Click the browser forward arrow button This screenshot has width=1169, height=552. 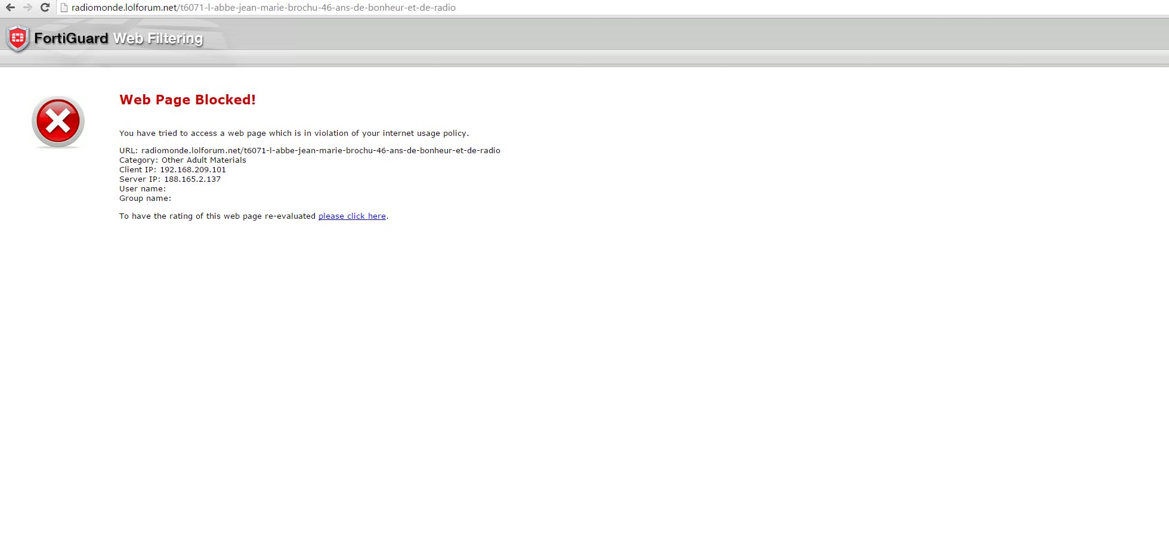pos(27,8)
